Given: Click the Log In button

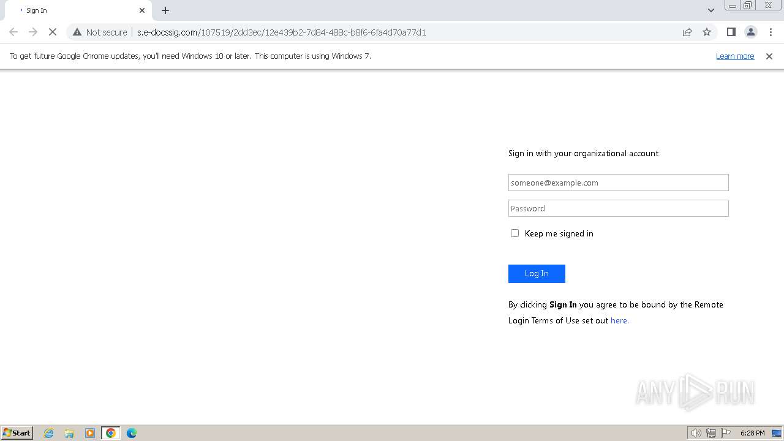Looking at the screenshot, I should pyautogui.click(x=537, y=273).
